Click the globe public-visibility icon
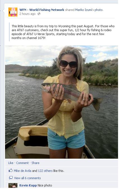 pos(39,14)
